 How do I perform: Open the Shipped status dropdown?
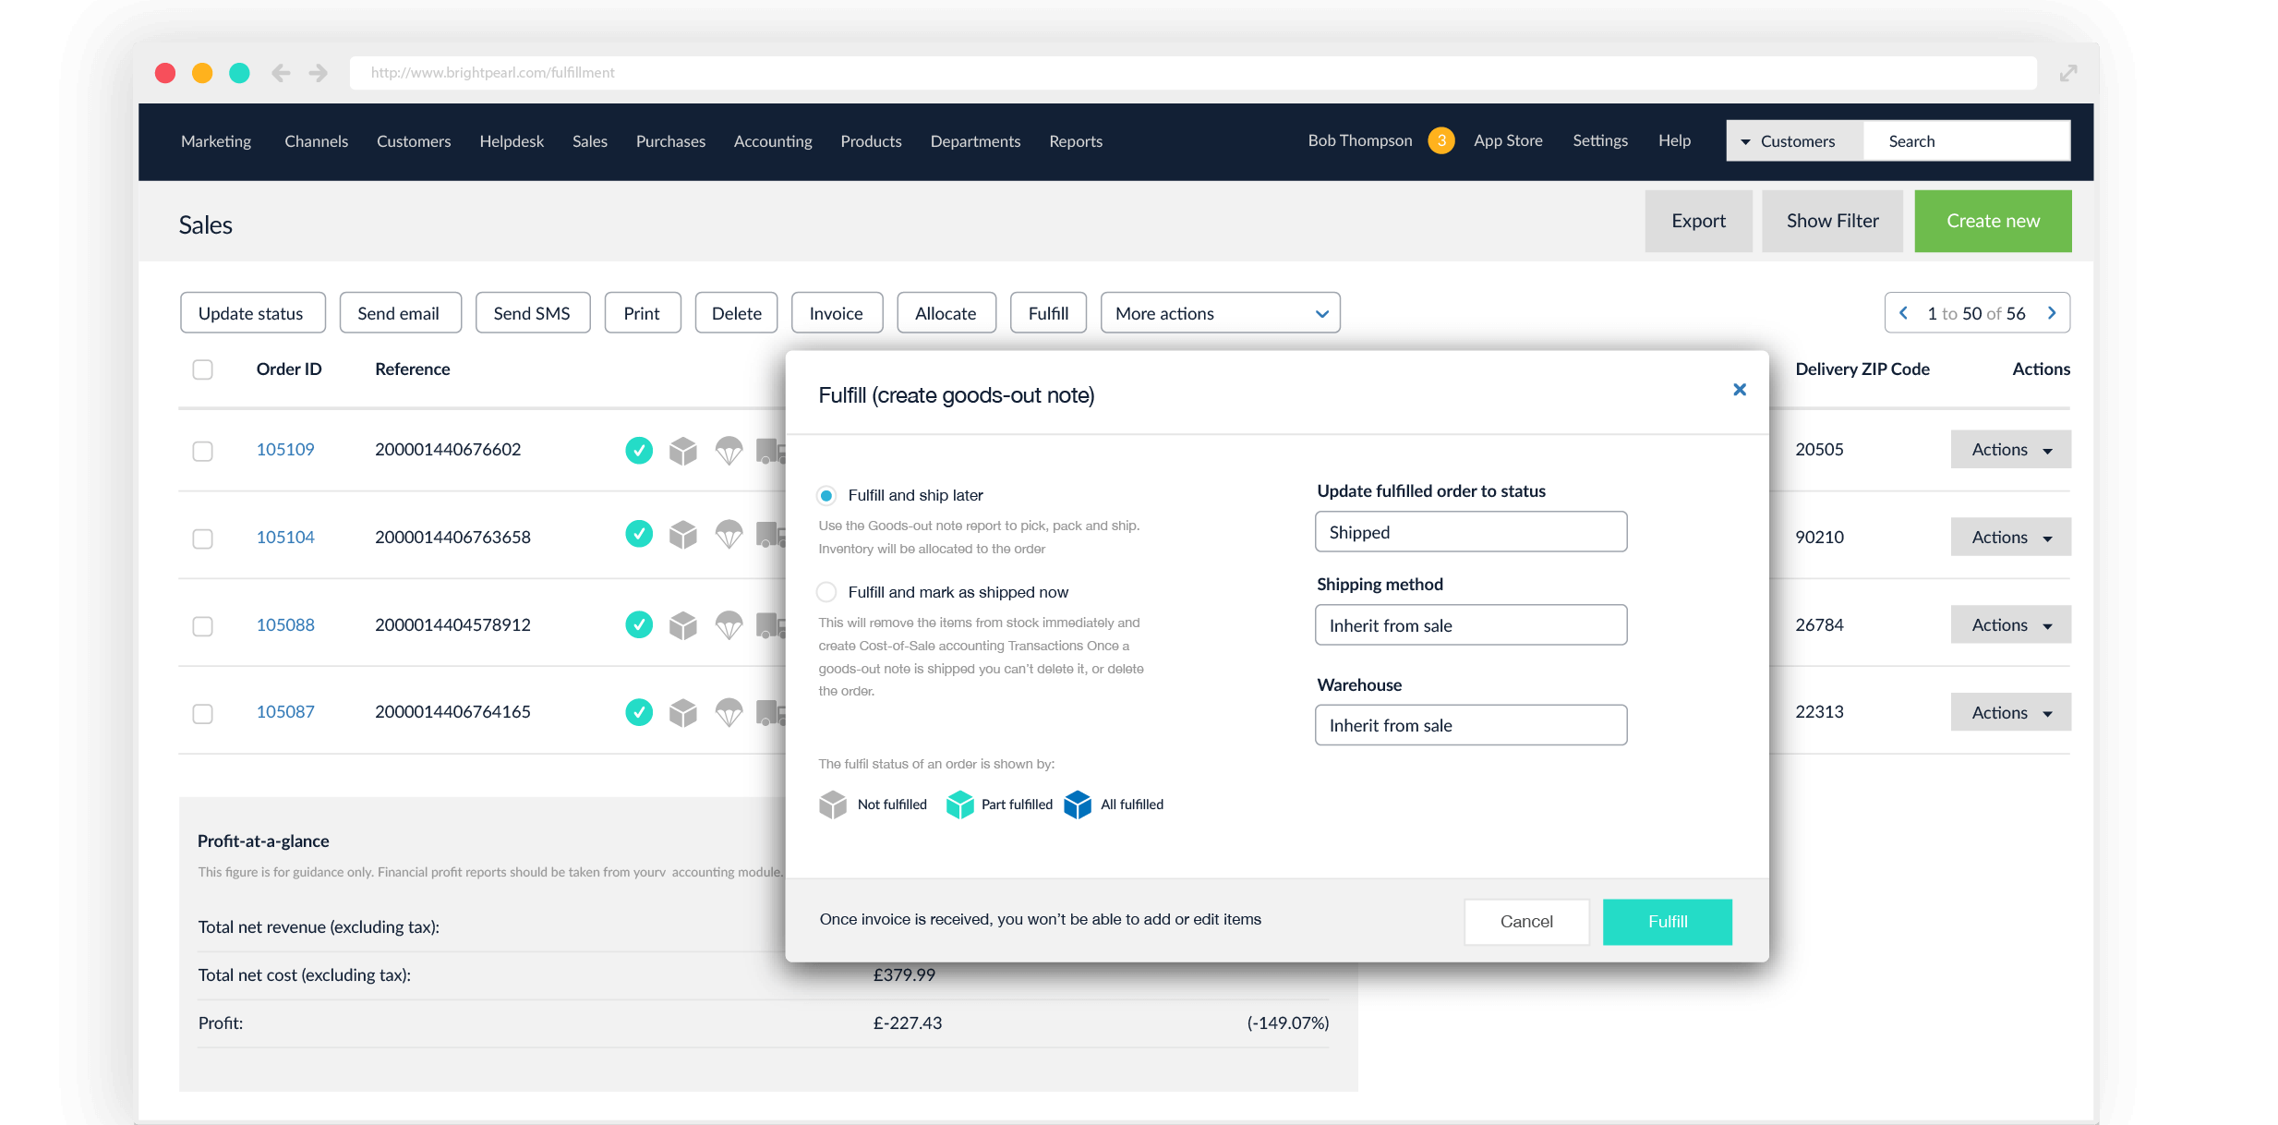pyautogui.click(x=1471, y=532)
